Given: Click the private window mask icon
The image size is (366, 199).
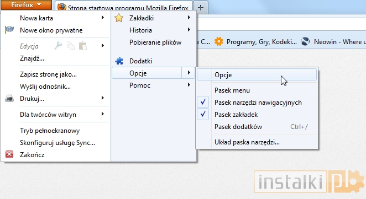Looking at the screenshot, I should (9, 30).
